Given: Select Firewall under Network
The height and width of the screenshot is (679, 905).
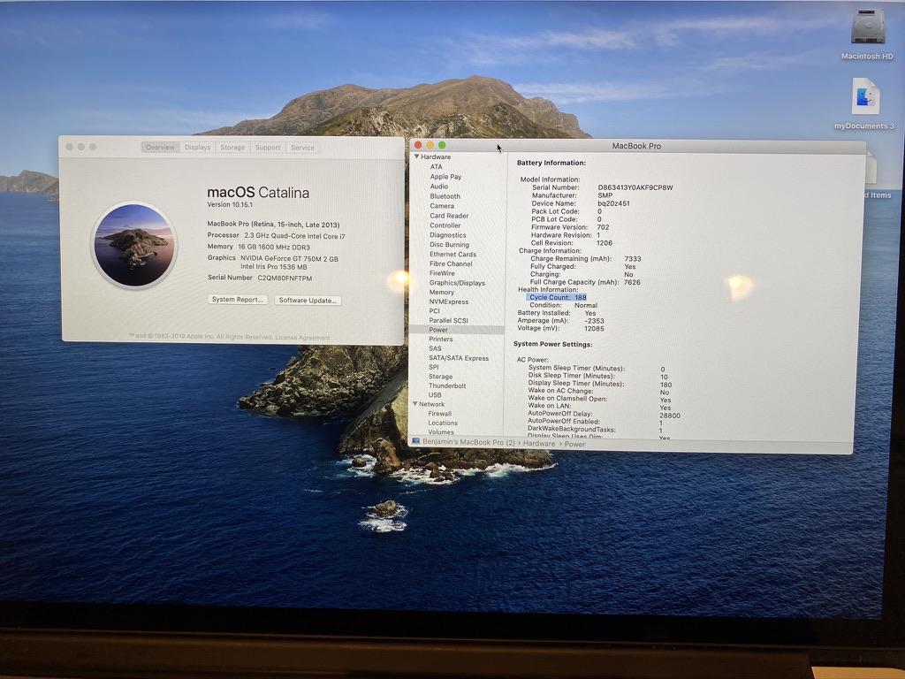Looking at the screenshot, I should [x=440, y=414].
